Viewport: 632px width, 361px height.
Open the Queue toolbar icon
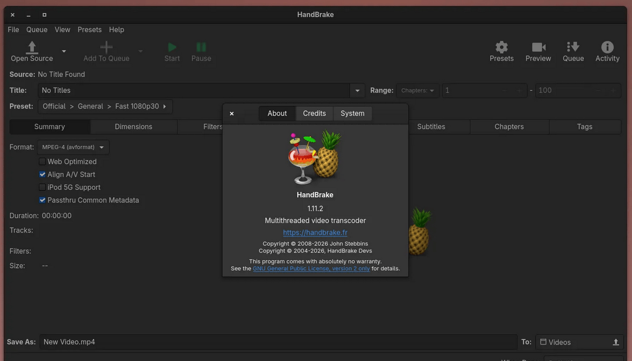573,47
